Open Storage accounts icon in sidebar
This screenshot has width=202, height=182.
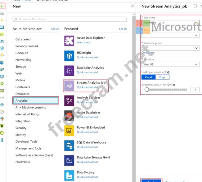pos(2,91)
